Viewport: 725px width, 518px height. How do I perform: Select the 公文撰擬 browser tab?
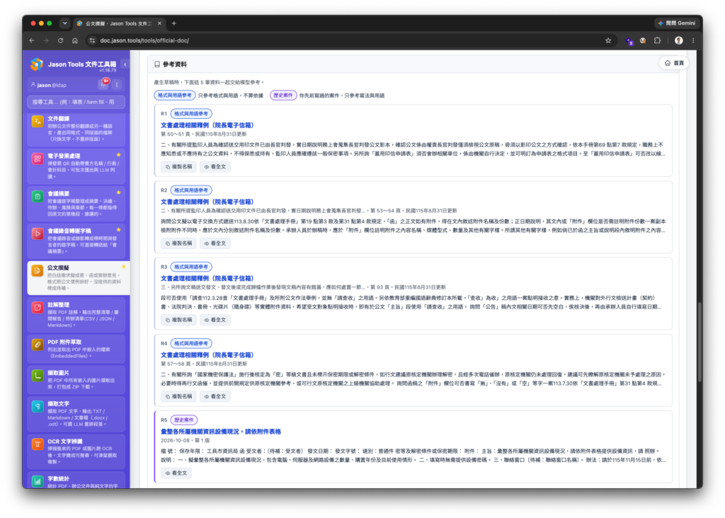click(x=118, y=23)
